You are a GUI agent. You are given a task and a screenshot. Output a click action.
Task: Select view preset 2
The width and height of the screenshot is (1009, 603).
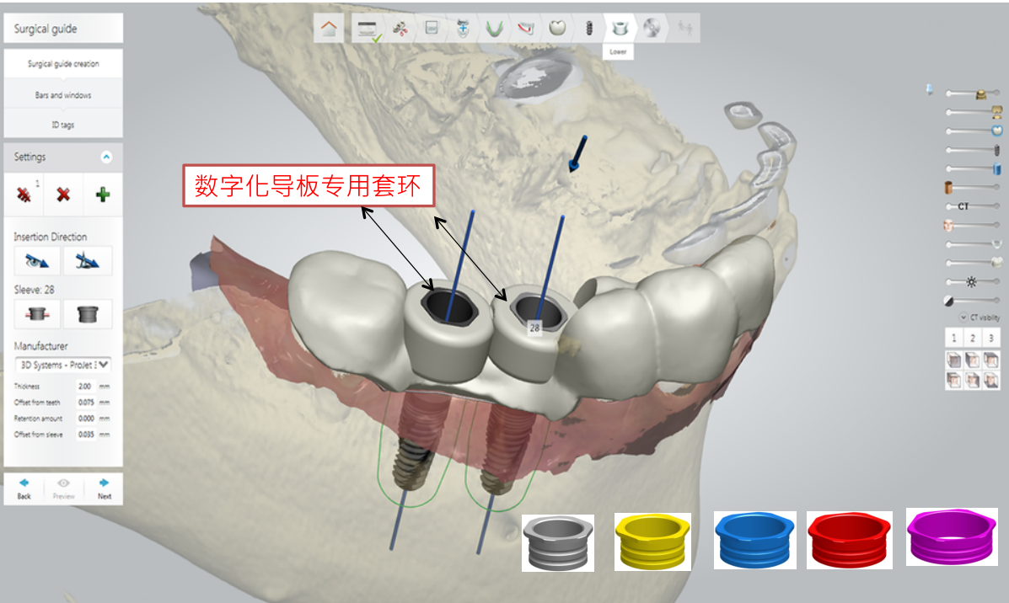click(973, 338)
